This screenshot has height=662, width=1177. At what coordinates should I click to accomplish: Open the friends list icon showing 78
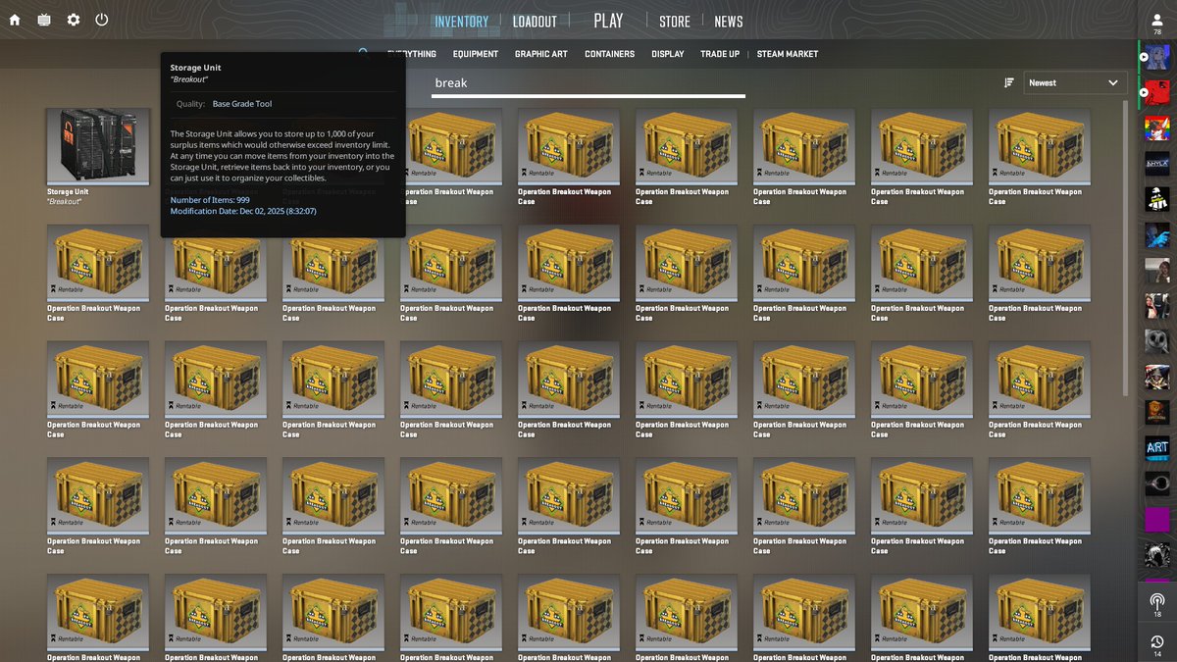[x=1157, y=23]
